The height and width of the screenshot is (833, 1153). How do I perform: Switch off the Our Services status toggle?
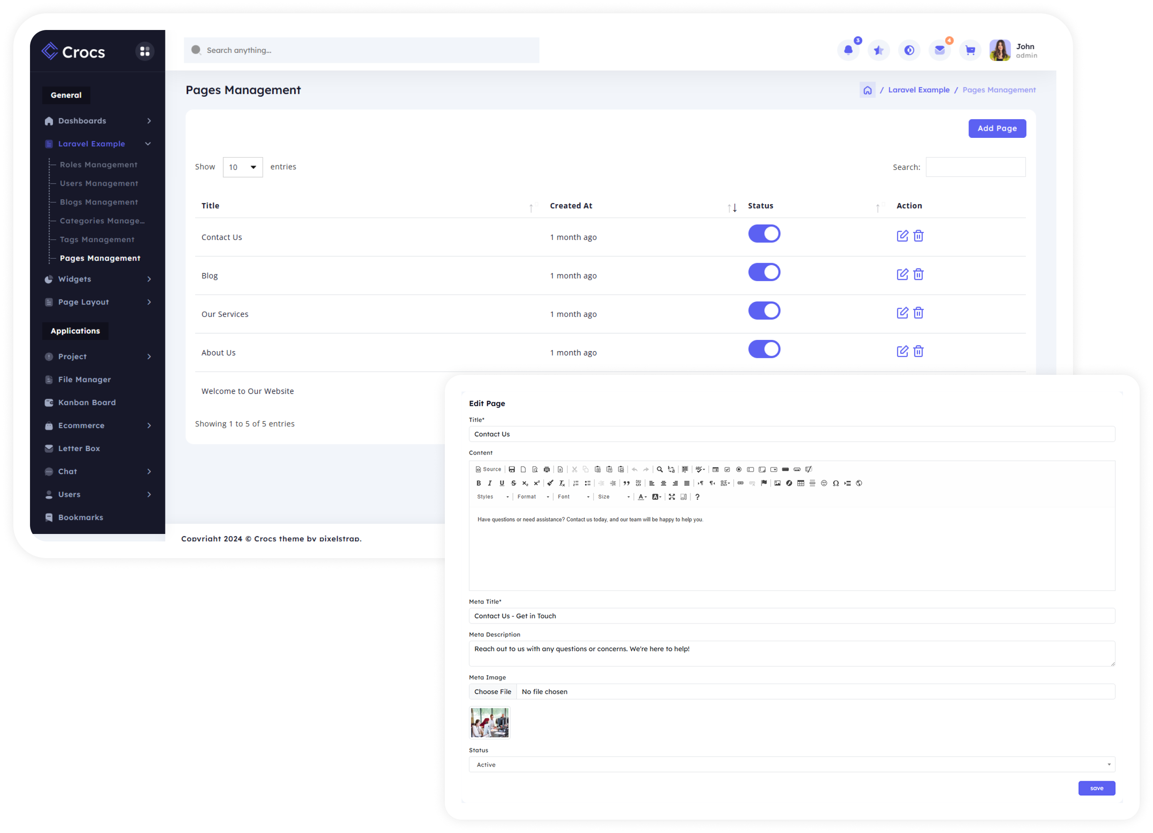[764, 311]
